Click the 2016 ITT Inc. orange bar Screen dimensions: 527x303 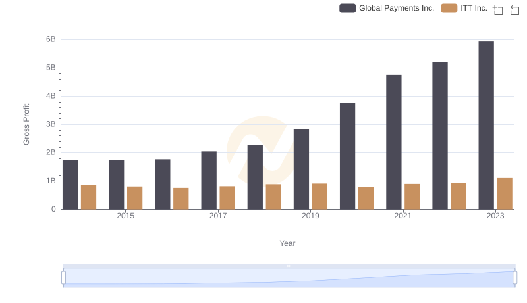coord(181,198)
